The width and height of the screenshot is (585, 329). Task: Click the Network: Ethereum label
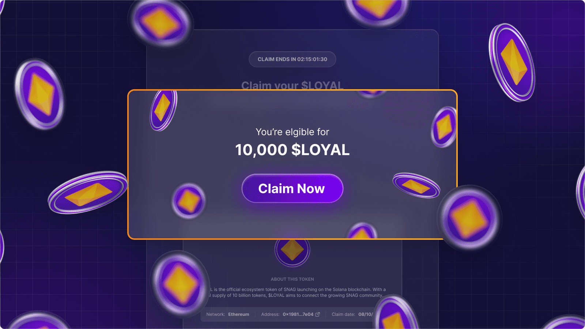coord(229,314)
